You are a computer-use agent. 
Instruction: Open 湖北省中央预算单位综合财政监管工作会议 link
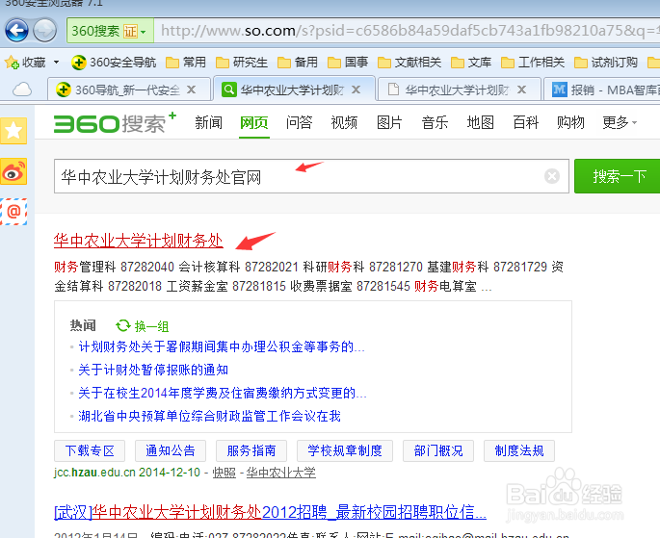(210, 416)
